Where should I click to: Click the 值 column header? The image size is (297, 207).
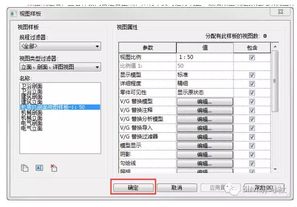pos(204,47)
